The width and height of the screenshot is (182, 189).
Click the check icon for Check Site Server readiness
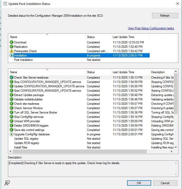[12, 77]
